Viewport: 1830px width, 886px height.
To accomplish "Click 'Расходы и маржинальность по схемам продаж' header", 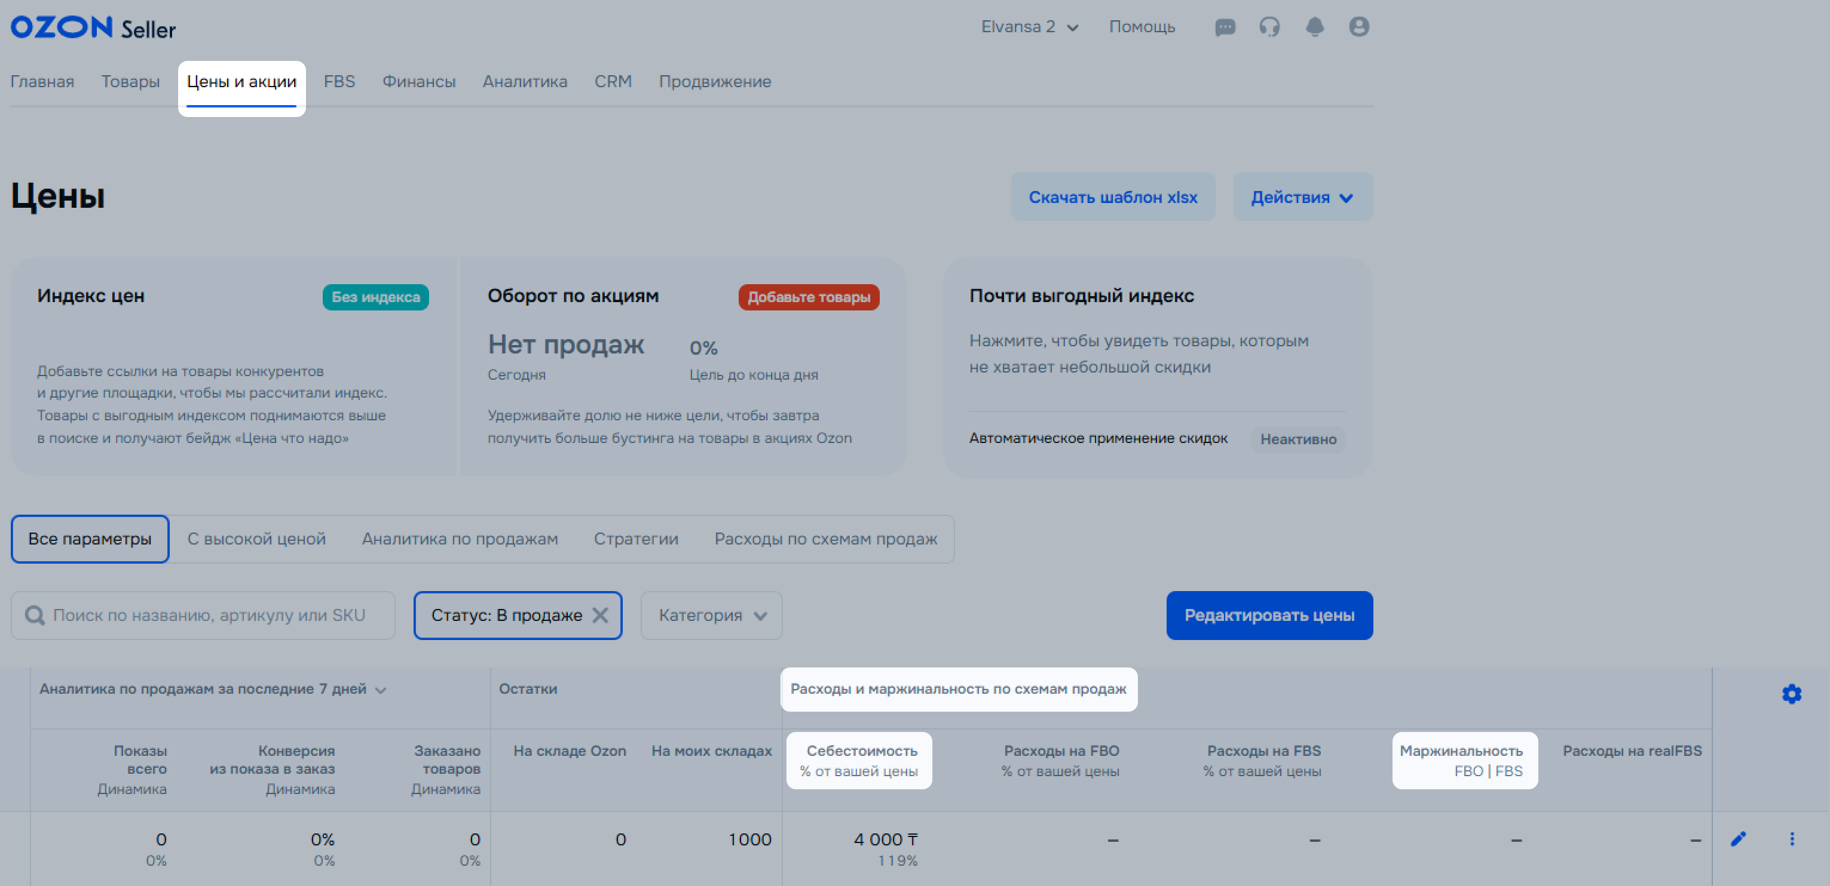I will [x=959, y=690].
